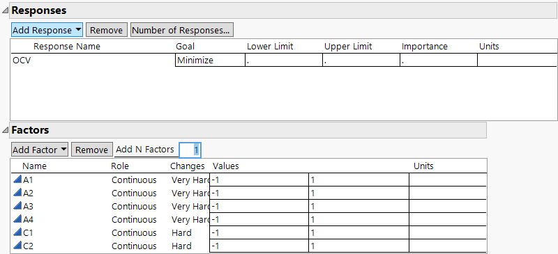
Task: Collapse the Factors section disclosure triangle
Action: click(5, 130)
